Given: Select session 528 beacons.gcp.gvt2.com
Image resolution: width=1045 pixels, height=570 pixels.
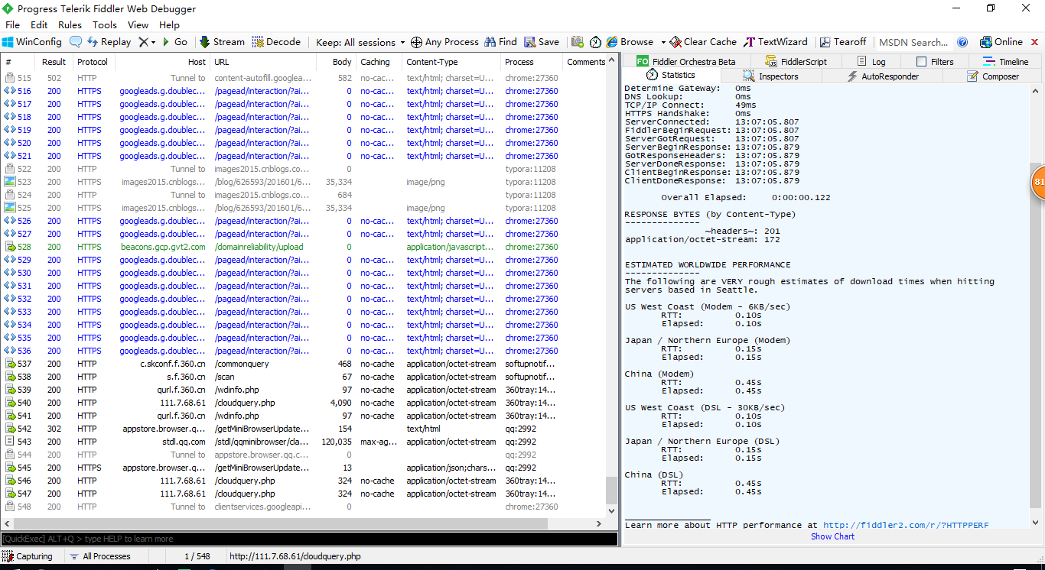Looking at the screenshot, I should click(304, 247).
